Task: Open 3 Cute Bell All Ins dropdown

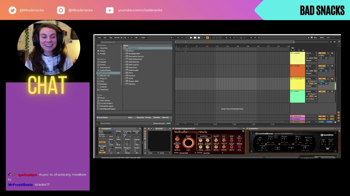Action: coord(311,79)
